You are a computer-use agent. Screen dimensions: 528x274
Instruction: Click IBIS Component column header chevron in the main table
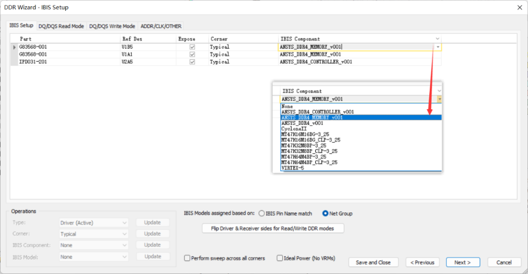[x=438, y=39]
